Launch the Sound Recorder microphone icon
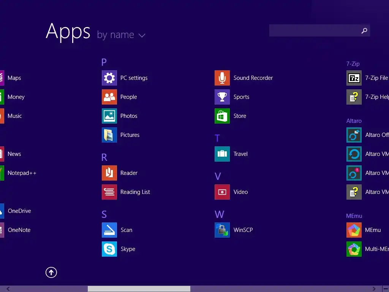Image resolution: width=389 pixels, height=292 pixels. [x=222, y=78]
